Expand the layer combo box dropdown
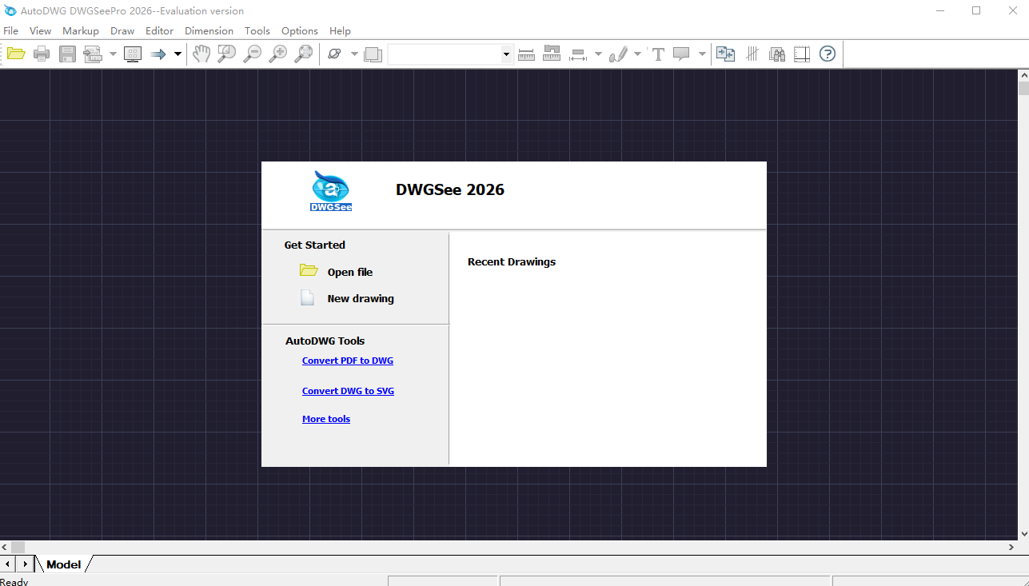The width and height of the screenshot is (1029, 586). [x=506, y=54]
